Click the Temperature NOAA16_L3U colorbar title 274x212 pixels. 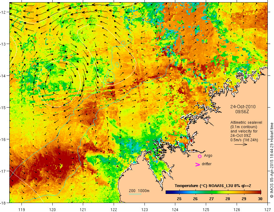[213, 185]
